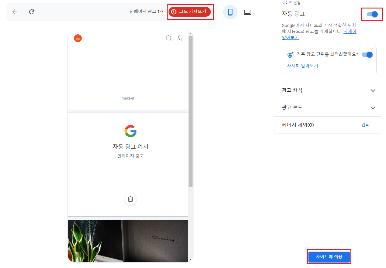Click the preview scrollbar down arrow

tap(191, 260)
